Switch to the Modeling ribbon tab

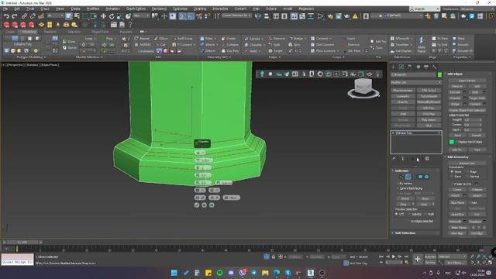point(29,32)
